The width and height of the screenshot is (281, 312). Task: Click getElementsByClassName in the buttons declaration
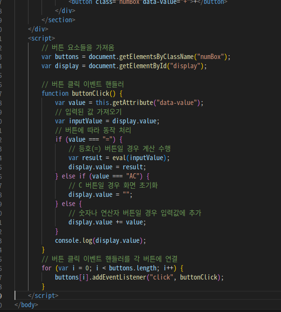(156, 57)
